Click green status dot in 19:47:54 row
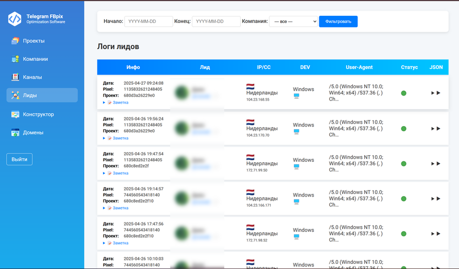 403,164
